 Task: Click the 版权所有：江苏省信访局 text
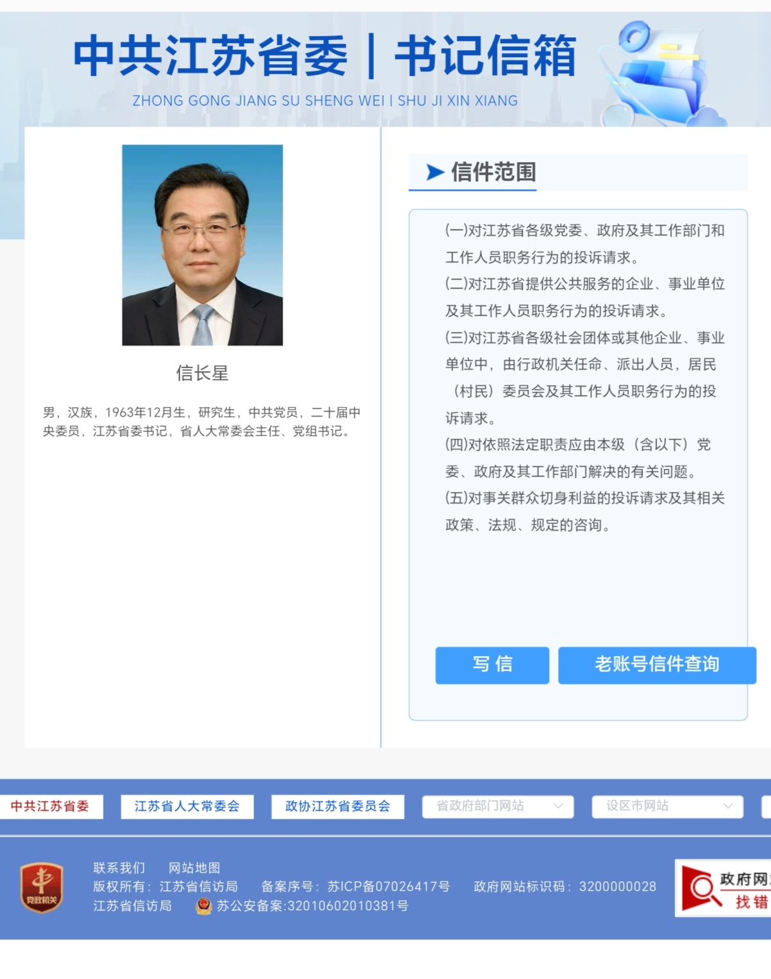165,886
